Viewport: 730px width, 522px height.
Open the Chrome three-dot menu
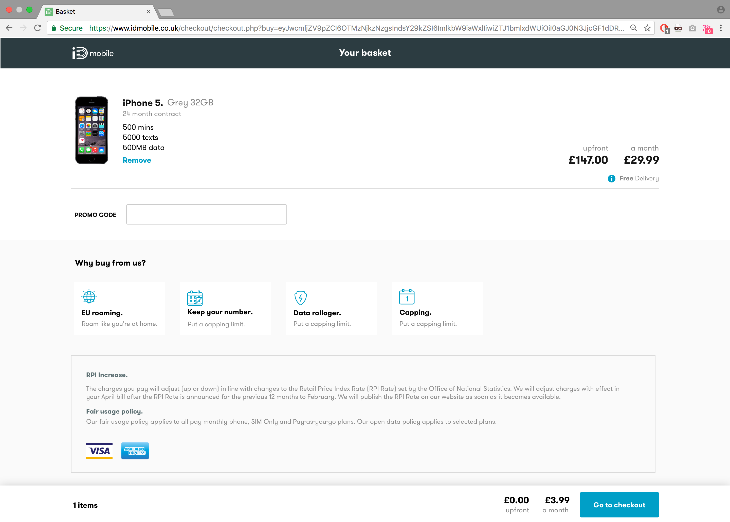721,28
